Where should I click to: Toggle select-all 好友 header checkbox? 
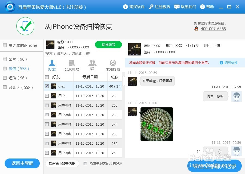tap(47, 77)
